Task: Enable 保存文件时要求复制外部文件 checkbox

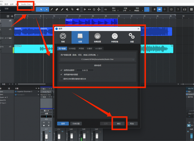Action: [61, 78]
